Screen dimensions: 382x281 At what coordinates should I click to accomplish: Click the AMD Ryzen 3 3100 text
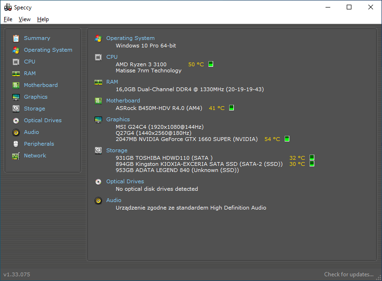[x=141, y=64]
